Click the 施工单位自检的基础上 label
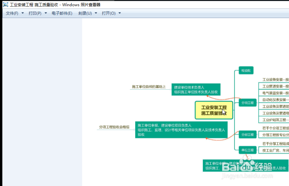This screenshot has width=289, height=186. click(149, 87)
